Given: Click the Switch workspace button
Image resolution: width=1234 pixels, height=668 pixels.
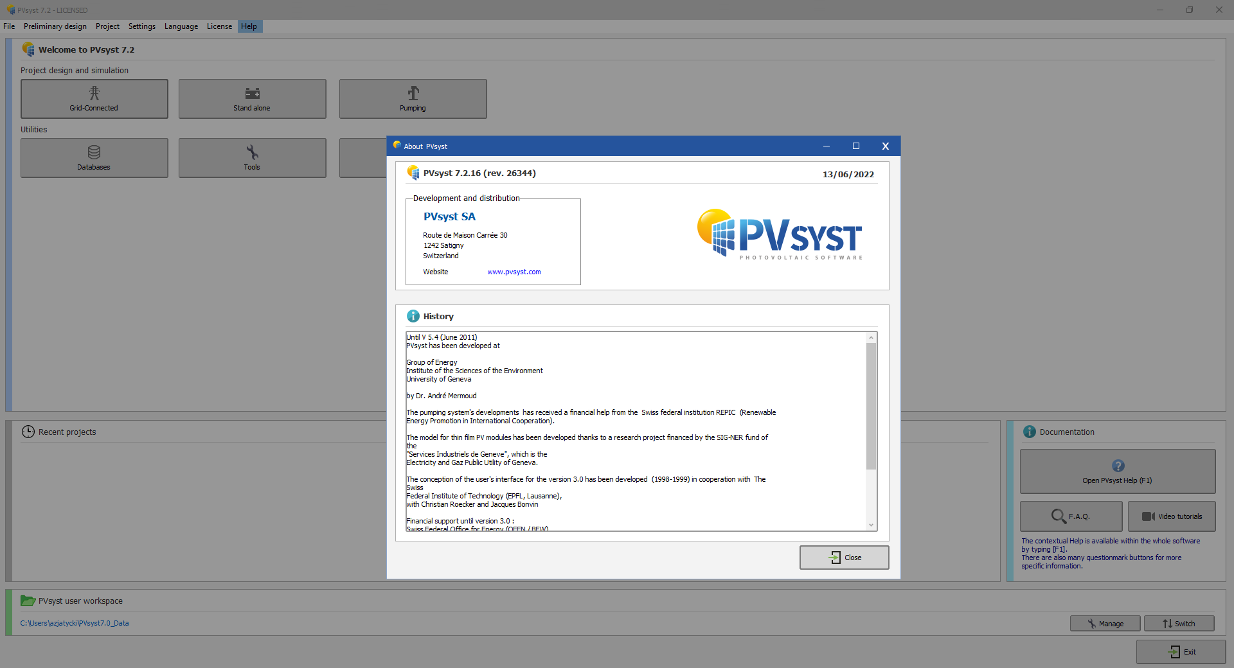Looking at the screenshot, I should [1179, 624].
